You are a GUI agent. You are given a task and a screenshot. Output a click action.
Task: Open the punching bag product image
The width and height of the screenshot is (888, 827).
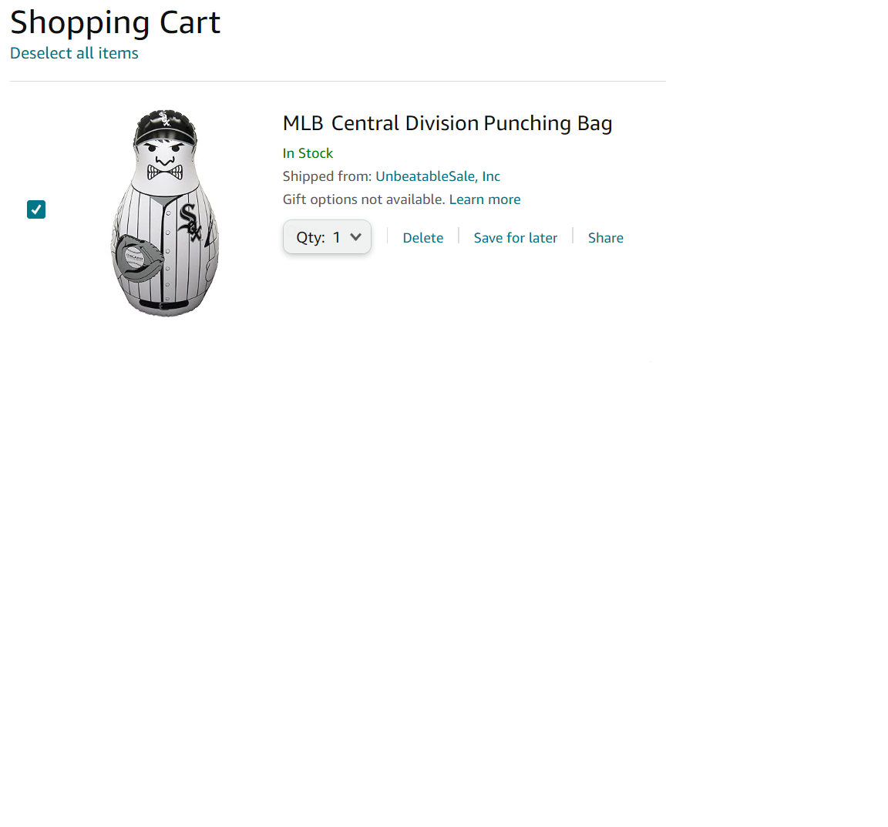pos(165,213)
